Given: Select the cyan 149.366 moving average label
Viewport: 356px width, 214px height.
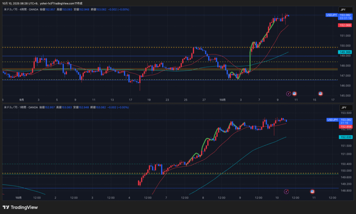Looking at the screenshot, I should [x=345, y=52].
